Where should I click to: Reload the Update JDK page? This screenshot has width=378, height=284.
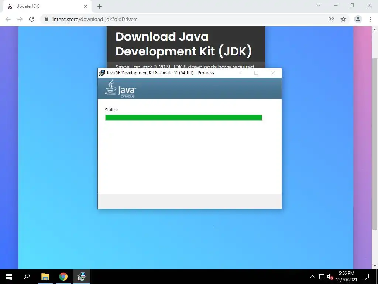tap(32, 19)
